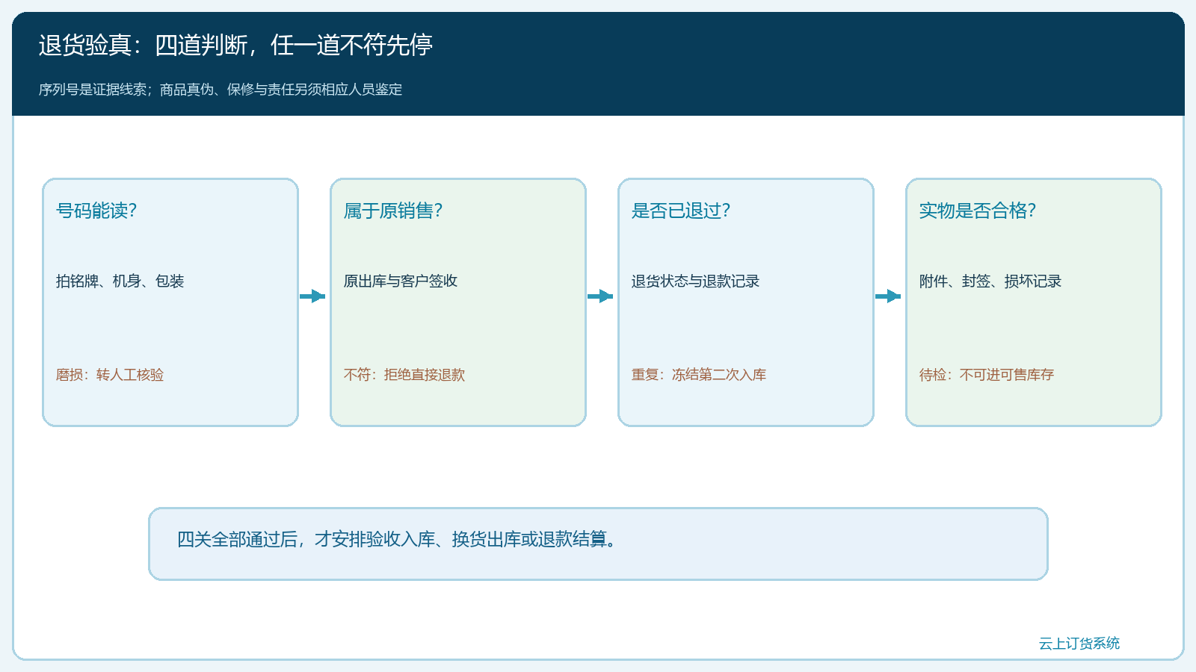
Task: Click the heading 号码能读?
Action: click(96, 211)
